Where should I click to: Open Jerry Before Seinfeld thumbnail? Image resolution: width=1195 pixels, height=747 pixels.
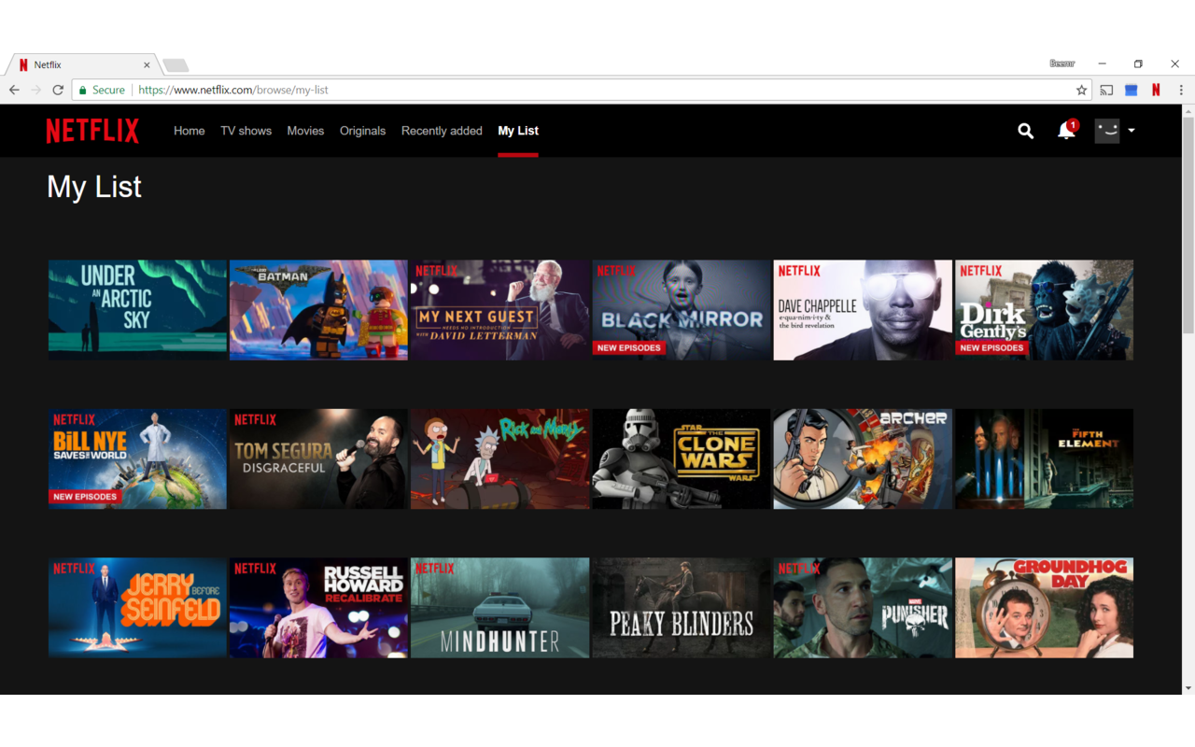[x=137, y=608]
